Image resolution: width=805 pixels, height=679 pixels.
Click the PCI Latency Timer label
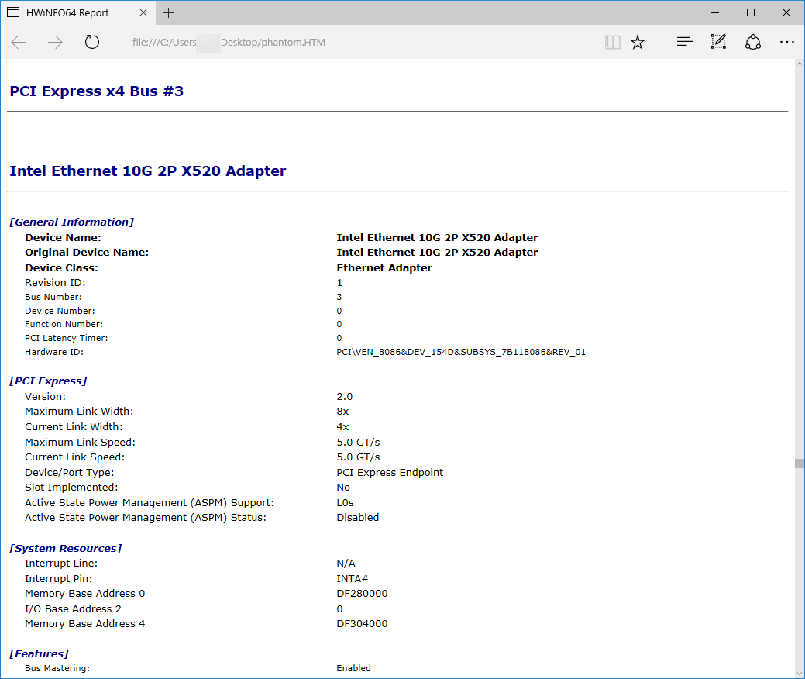[67, 338]
